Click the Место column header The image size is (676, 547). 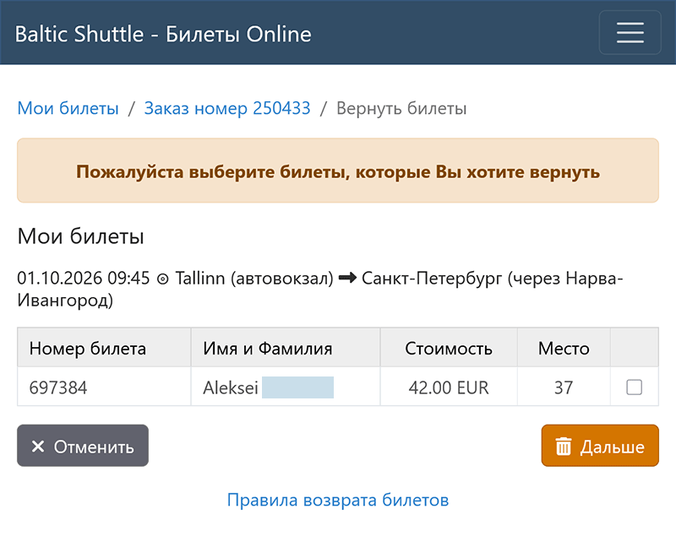(x=564, y=348)
